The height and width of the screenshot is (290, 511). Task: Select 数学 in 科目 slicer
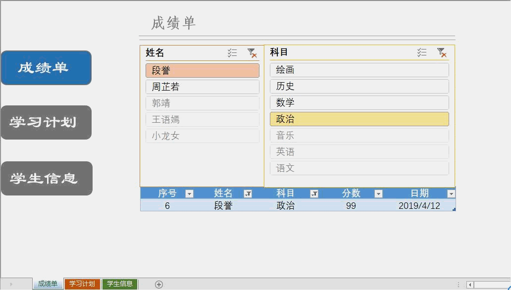click(359, 102)
